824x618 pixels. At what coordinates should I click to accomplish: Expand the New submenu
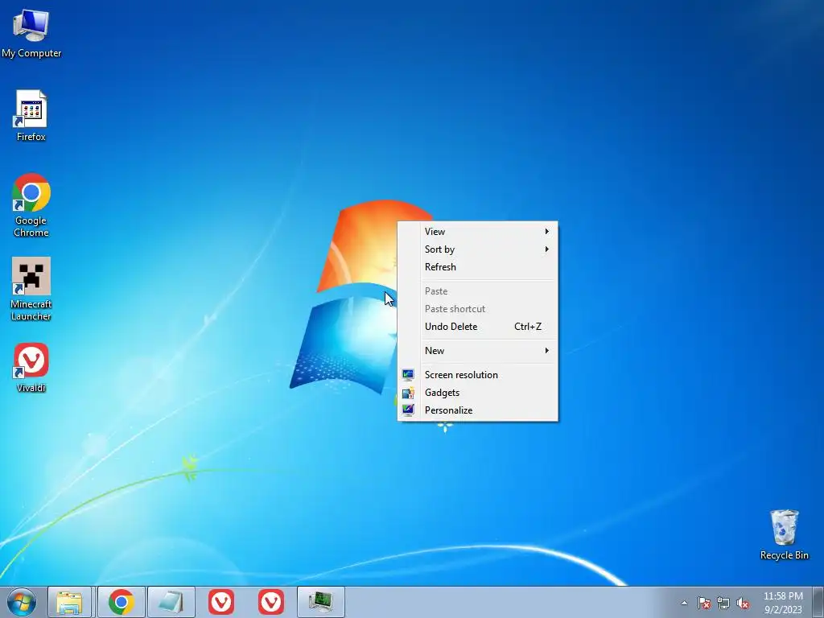(478, 351)
